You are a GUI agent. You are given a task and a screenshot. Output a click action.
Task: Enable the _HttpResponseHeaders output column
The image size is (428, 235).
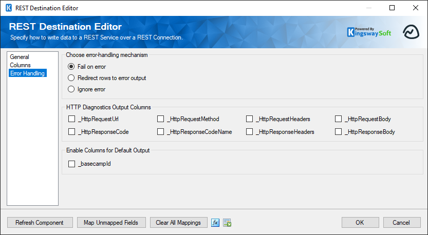click(250, 132)
